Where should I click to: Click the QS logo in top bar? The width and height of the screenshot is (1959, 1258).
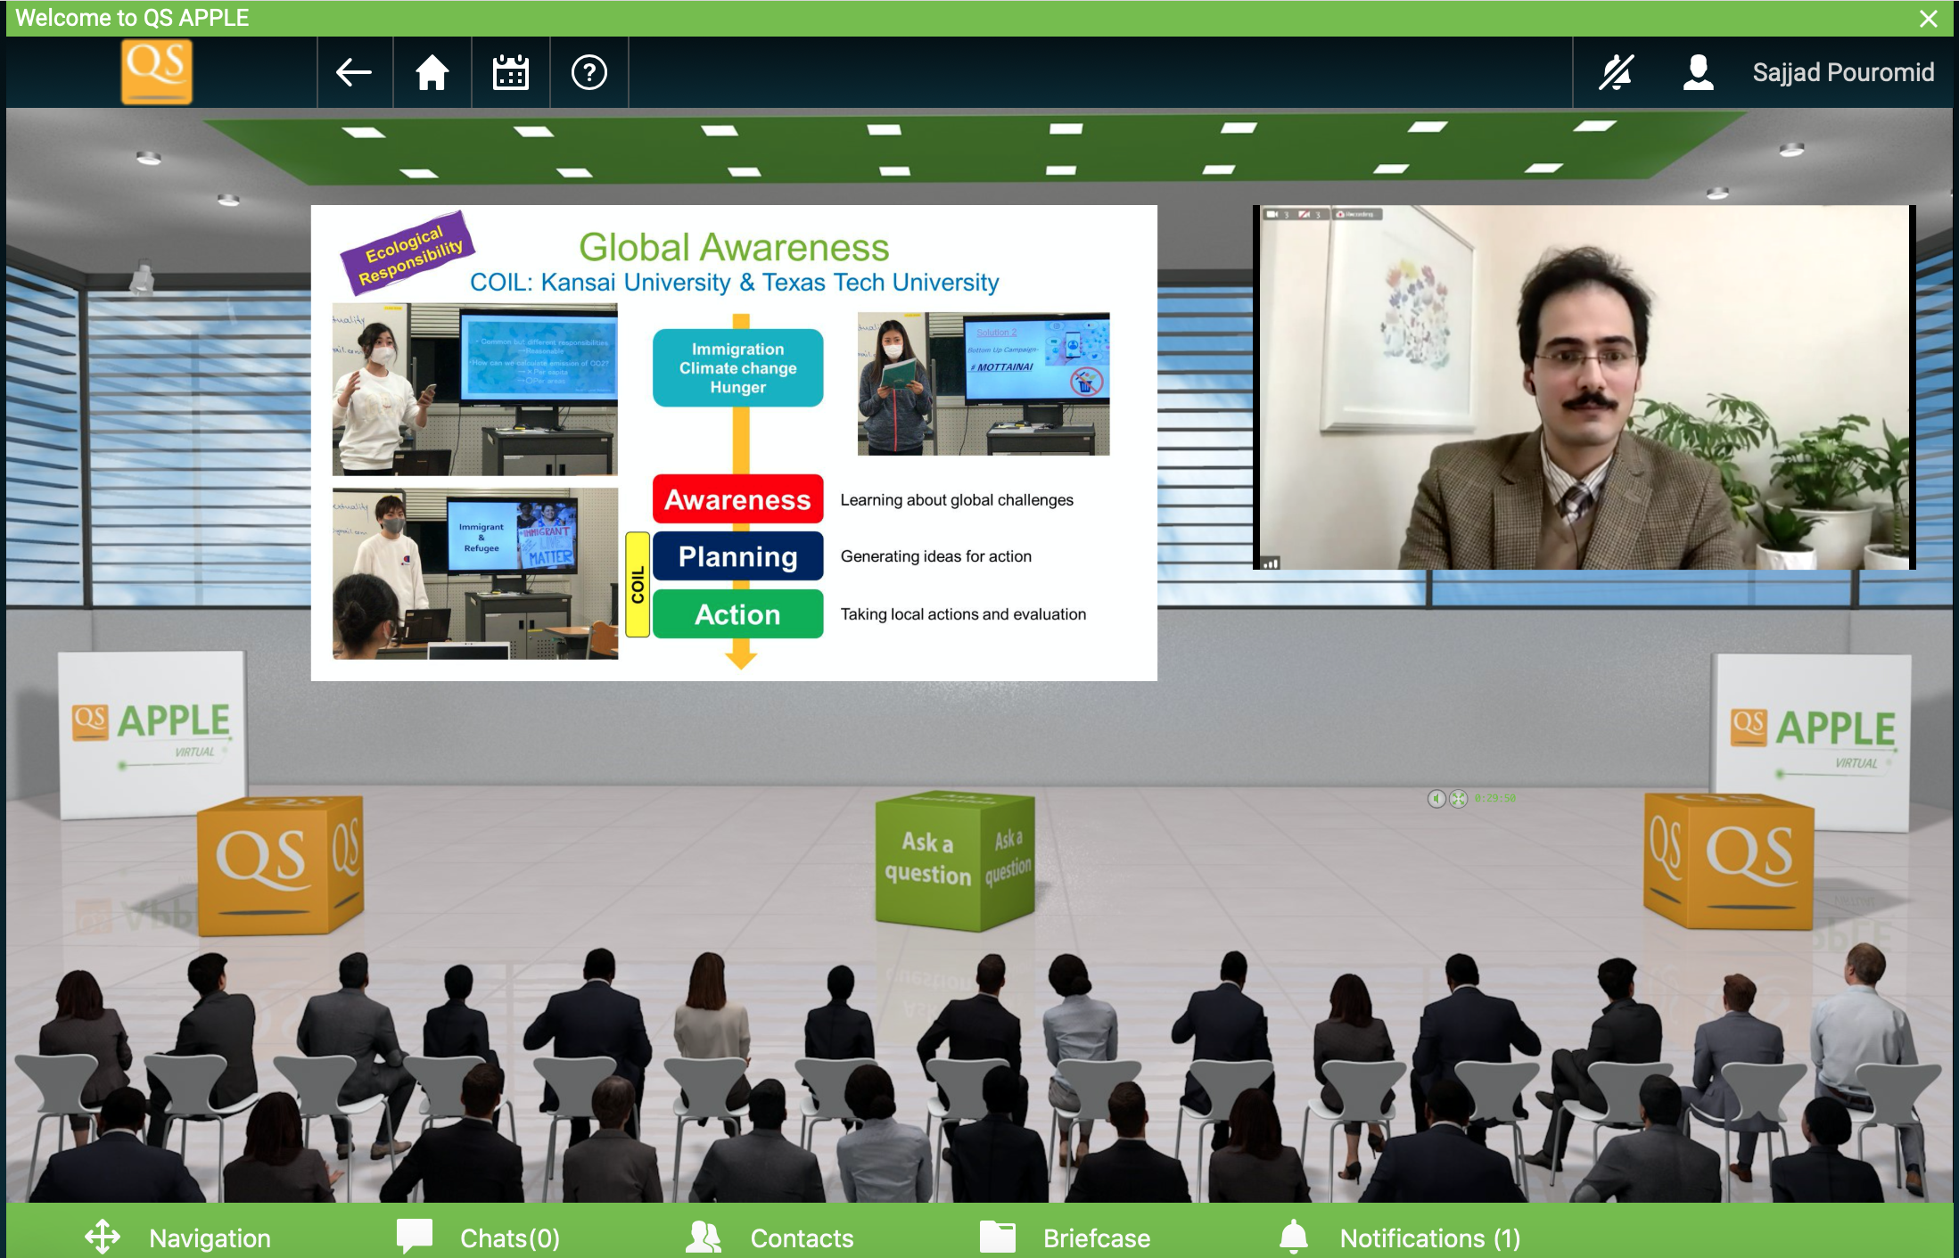(156, 71)
